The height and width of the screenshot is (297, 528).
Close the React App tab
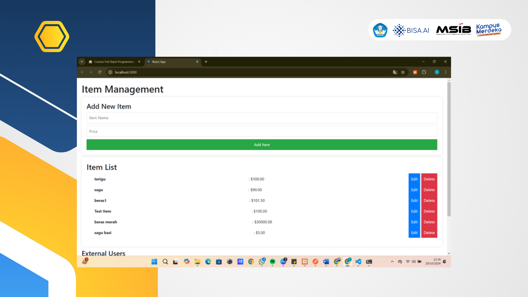(197, 62)
